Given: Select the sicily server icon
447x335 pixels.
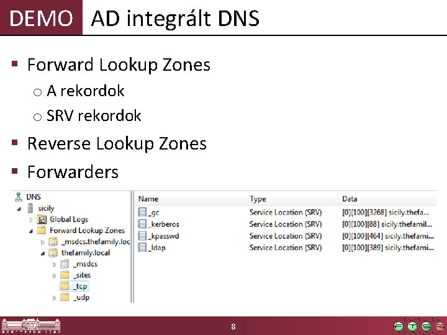Looking at the screenshot, I should tap(30, 208).
